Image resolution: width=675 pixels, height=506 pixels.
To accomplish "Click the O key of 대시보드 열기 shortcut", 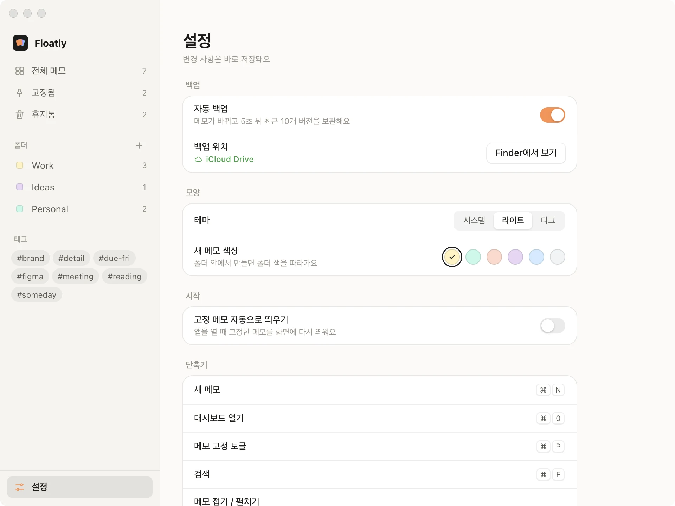I will tap(558, 419).
